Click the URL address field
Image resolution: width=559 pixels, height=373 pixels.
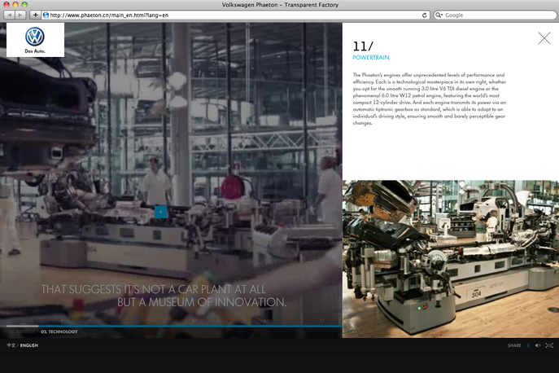(228, 15)
